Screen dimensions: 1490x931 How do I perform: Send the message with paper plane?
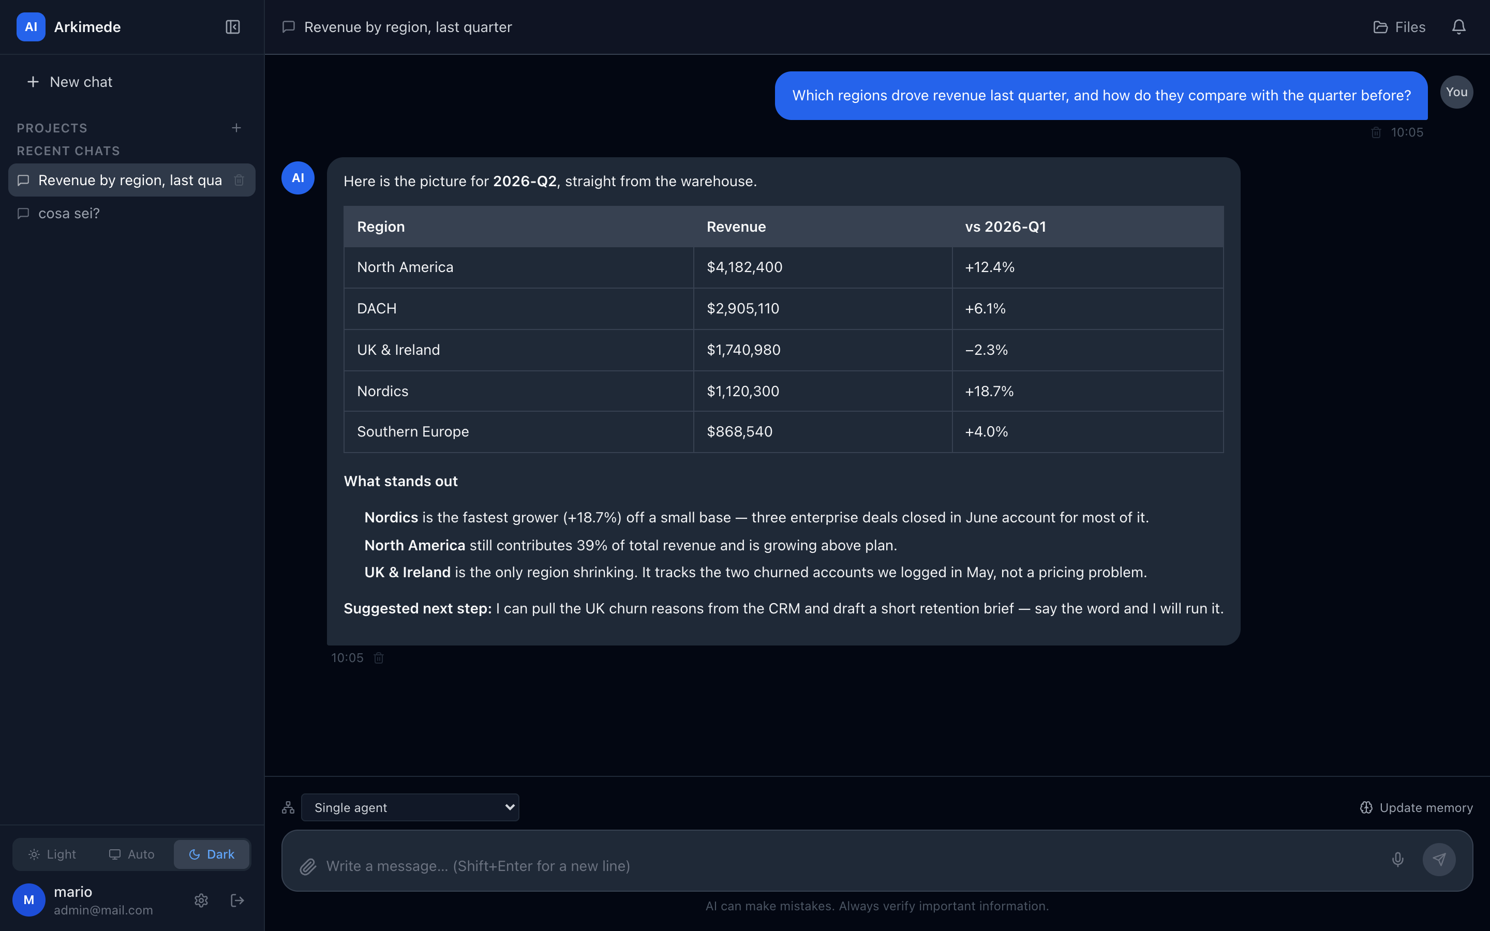[1439, 860]
